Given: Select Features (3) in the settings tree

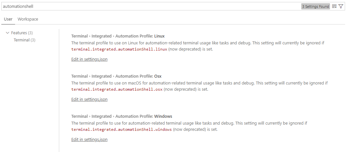Looking at the screenshot, I should coord(22,33).
